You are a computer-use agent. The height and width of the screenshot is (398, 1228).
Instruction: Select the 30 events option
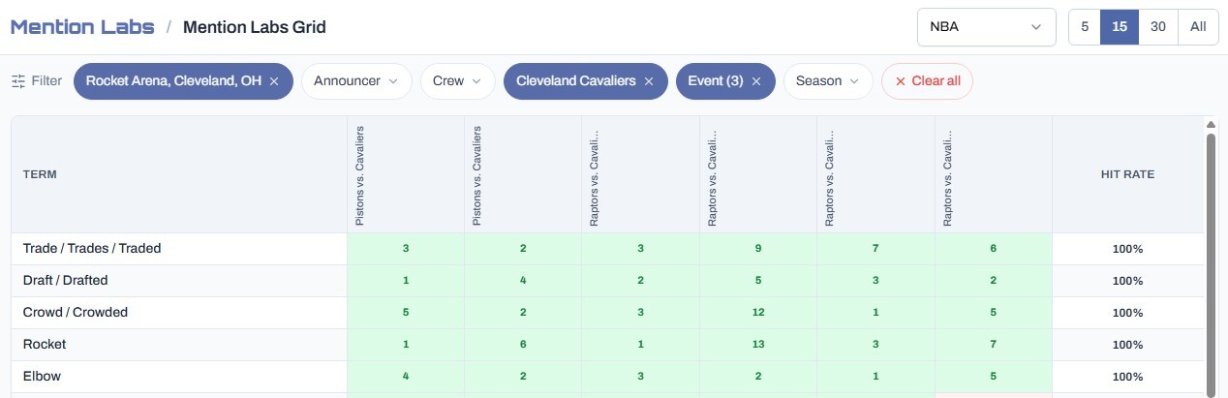pyautogui.click(x=1158, y=27)
